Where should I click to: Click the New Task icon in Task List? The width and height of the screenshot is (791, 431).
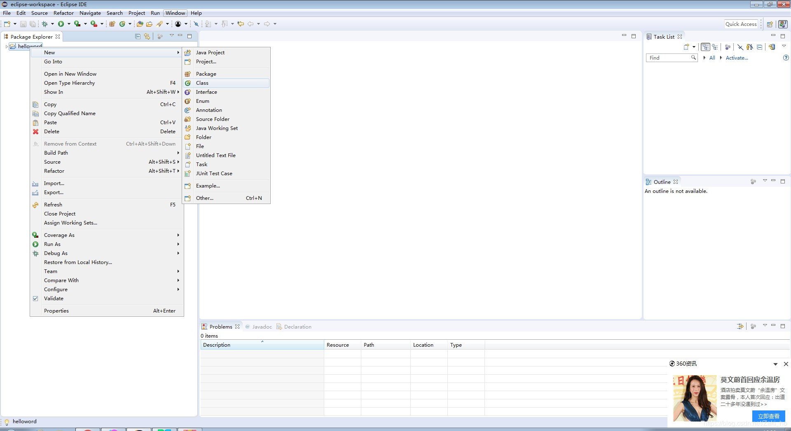[x=687, y=47]
